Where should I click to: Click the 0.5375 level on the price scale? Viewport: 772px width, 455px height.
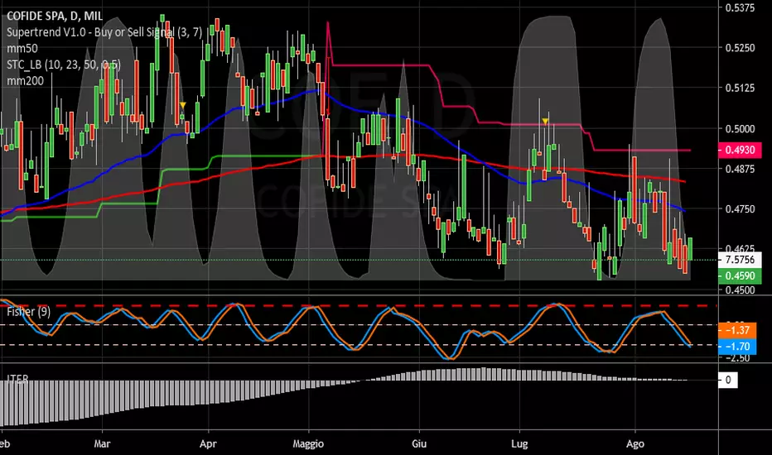click(741, 8)
